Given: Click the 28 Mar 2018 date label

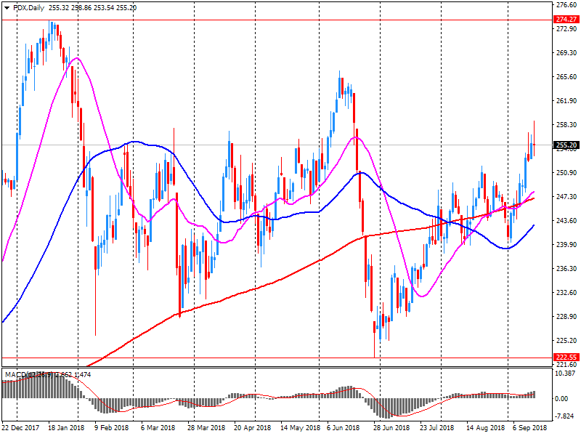Looking at the screenshot, I should (206, 428).
